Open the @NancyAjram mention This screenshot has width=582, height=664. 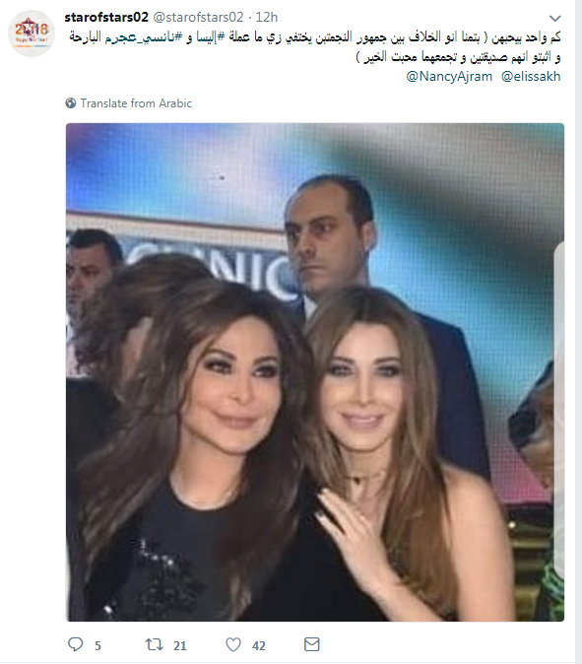(449, 76)
